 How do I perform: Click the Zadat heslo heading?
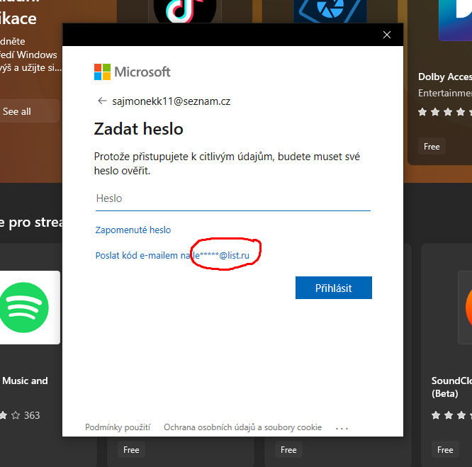point(138,129)
